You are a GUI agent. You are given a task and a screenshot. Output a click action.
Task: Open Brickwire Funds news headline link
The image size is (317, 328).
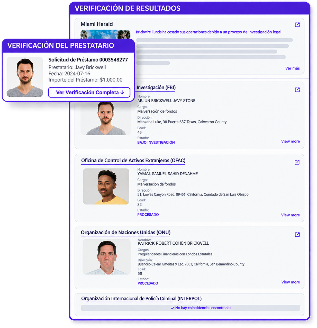click(209, 32)
